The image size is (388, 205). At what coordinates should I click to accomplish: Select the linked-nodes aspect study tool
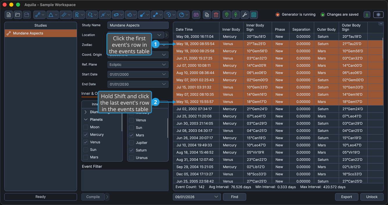[x=40, y=15]
